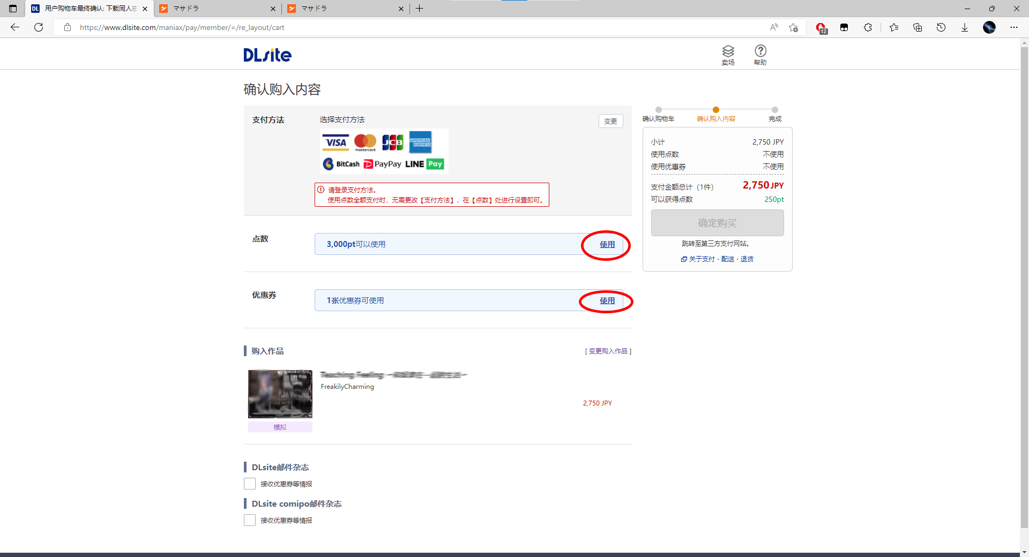Click the address bar URL field
Screen dimensions: 1029x557
point(418,27)
